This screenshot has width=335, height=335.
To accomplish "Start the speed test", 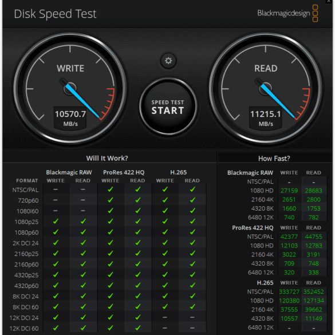I will (x=168, y=107).
